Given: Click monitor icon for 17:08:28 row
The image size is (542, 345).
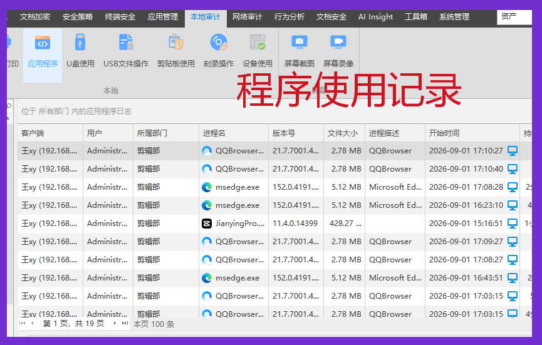Looking at the screenshot, I should [x=513, y=187].
